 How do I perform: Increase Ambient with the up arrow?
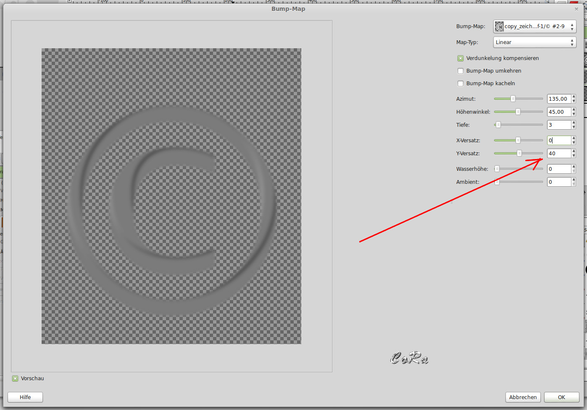click(x=574, y=180)
